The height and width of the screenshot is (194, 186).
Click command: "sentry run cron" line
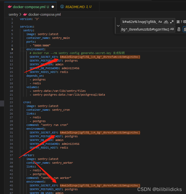pyautogui.click(x=47, y=125)
